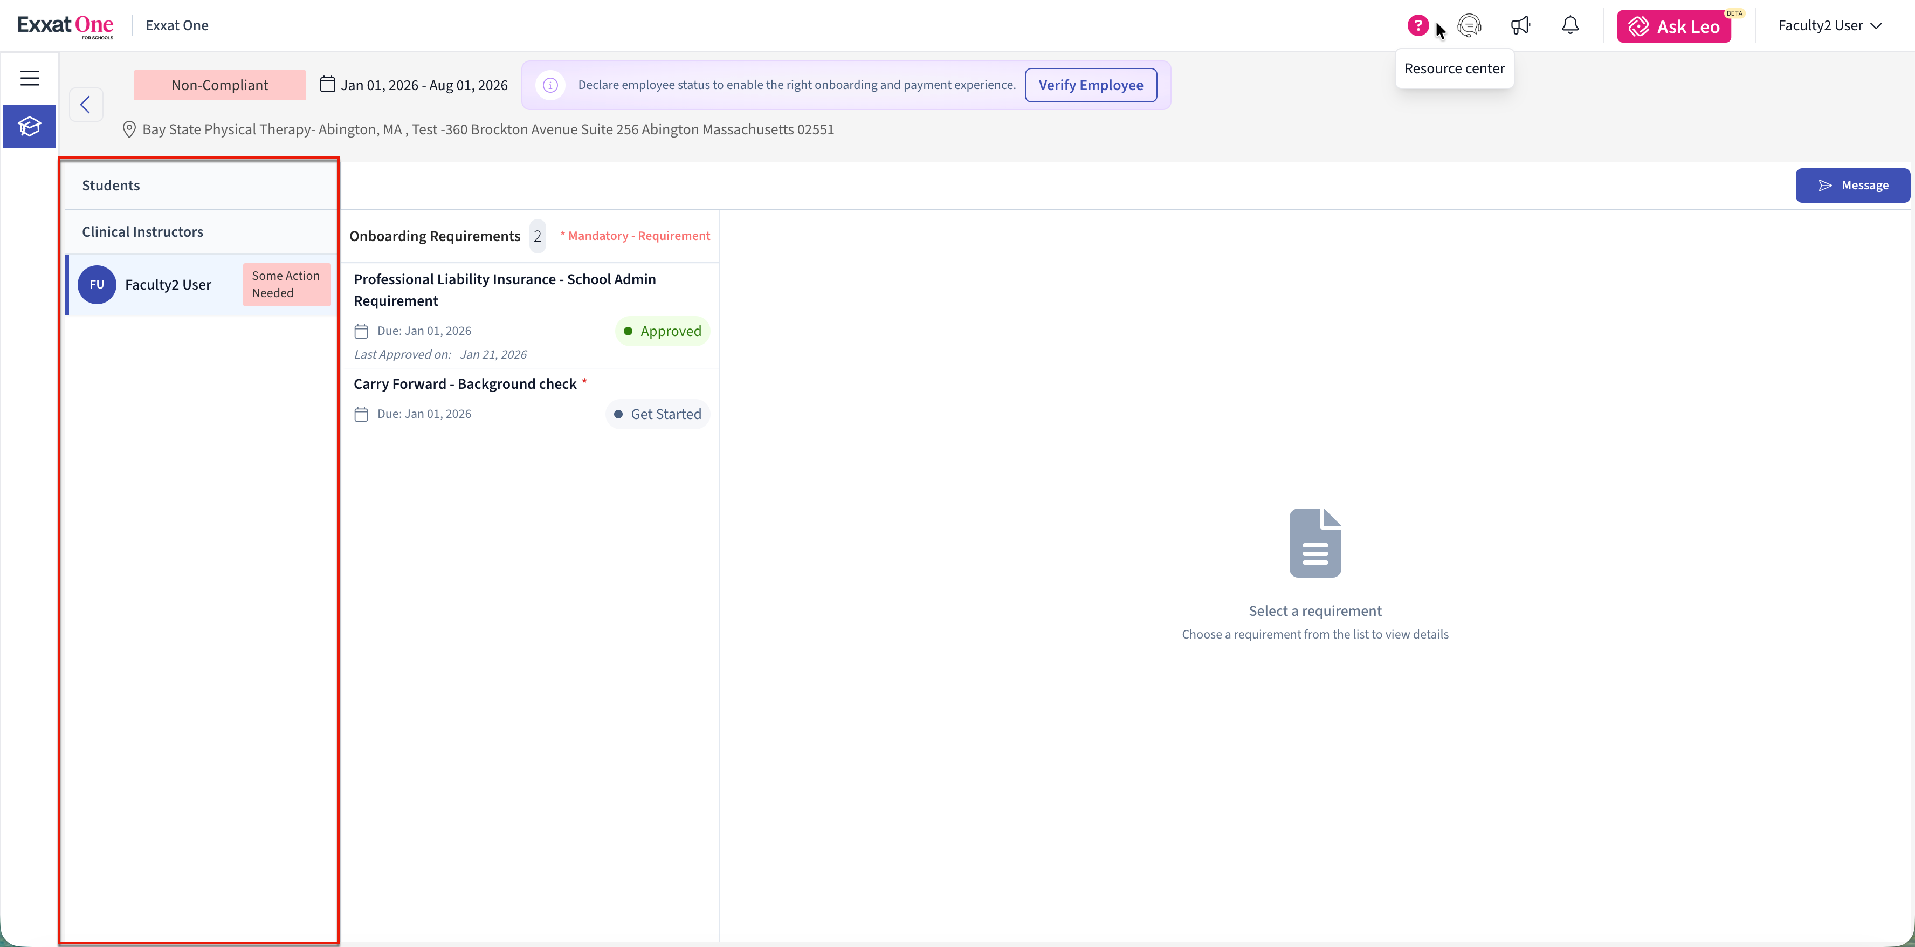Select Faculty2 User in instructor list
This screenshot has height=947, width=1915.
point(168,285)
